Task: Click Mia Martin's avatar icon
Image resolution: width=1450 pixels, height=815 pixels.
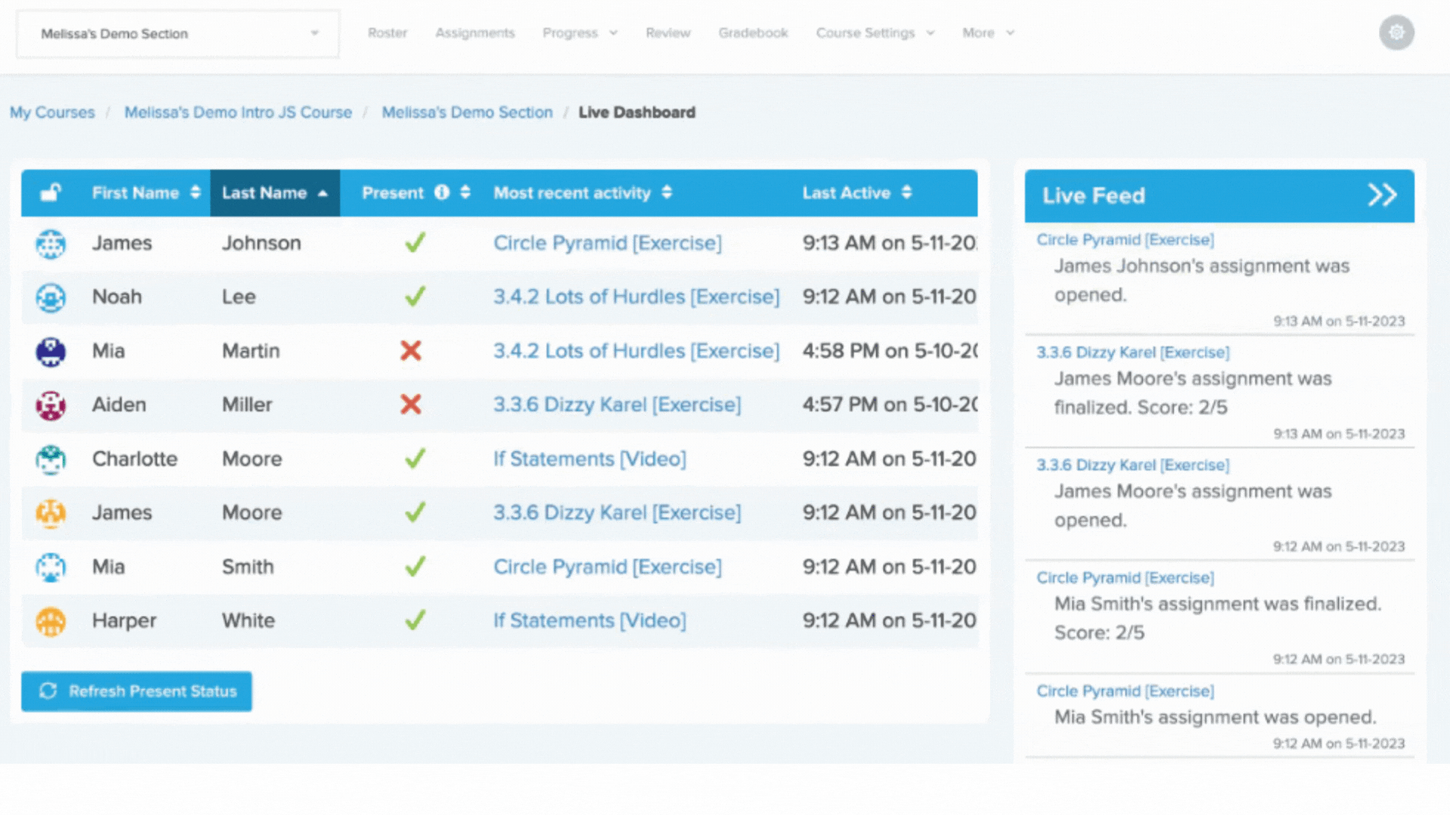Action: (x=51, y=352)
